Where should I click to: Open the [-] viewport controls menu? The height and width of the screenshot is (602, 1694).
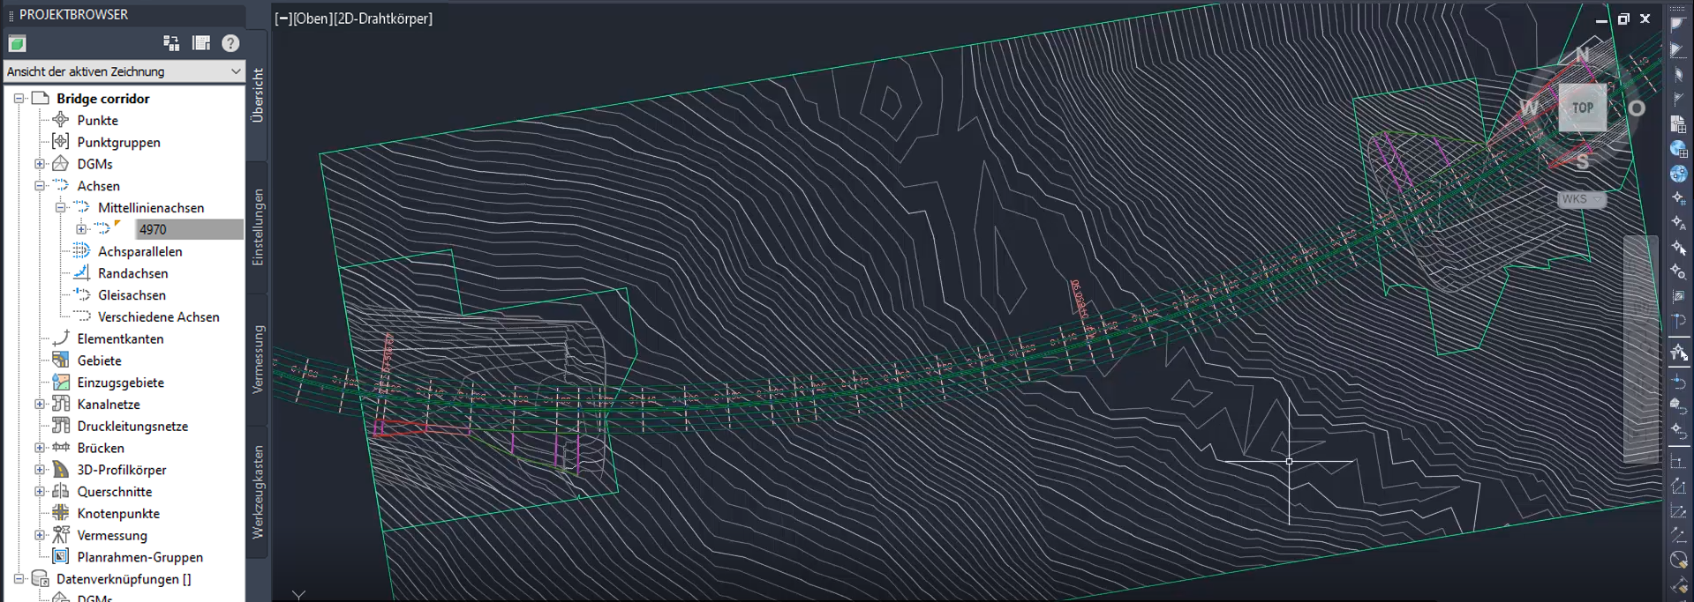pyautogui.click(x=283, y=19)
